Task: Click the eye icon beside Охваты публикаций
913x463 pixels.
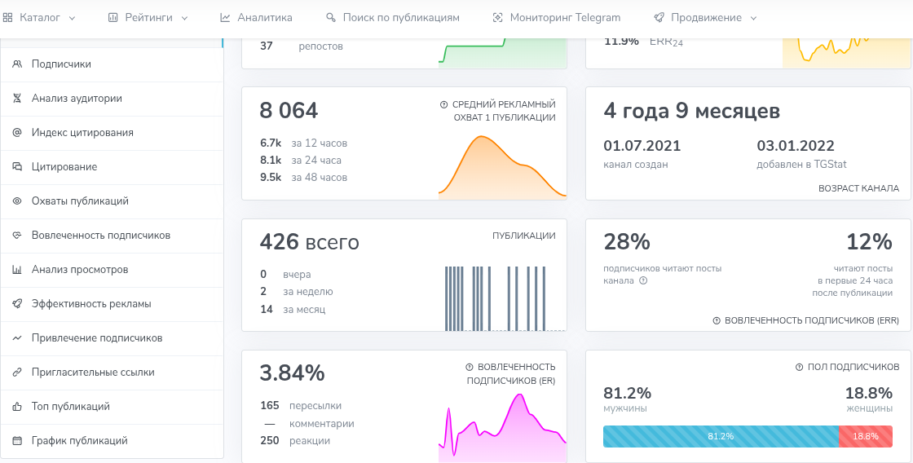Action: pyautogui.click(x=17, y=201)
